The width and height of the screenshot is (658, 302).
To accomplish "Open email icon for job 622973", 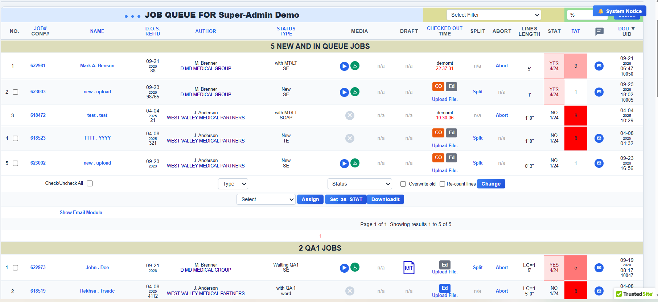I will tap(599, 268).
